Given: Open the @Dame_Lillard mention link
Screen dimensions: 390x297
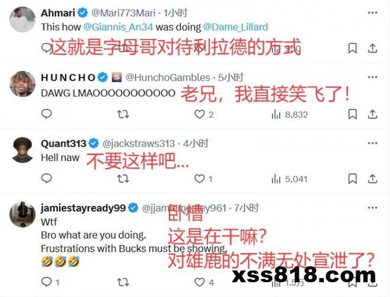Looking at the screenshot, I should point(236,27).
